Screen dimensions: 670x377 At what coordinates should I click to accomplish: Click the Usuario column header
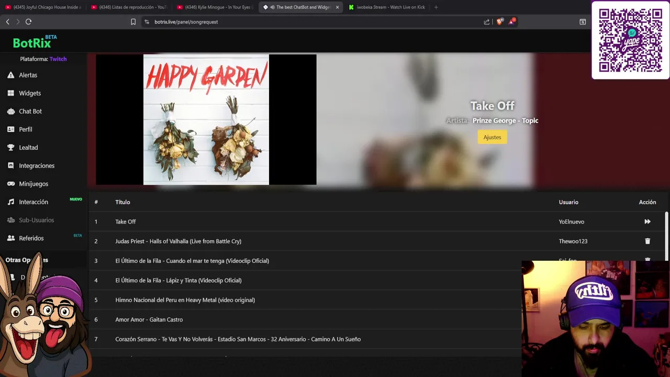pos(568,202)
